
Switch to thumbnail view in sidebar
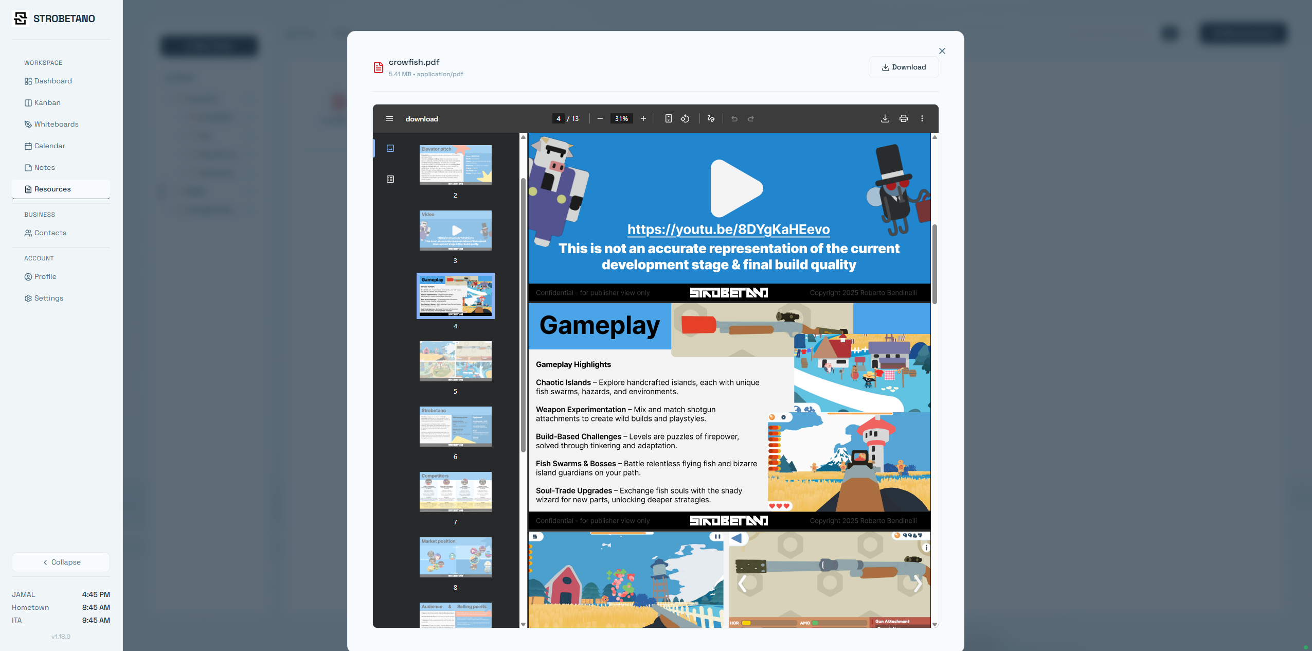click(x=390, y=148)
